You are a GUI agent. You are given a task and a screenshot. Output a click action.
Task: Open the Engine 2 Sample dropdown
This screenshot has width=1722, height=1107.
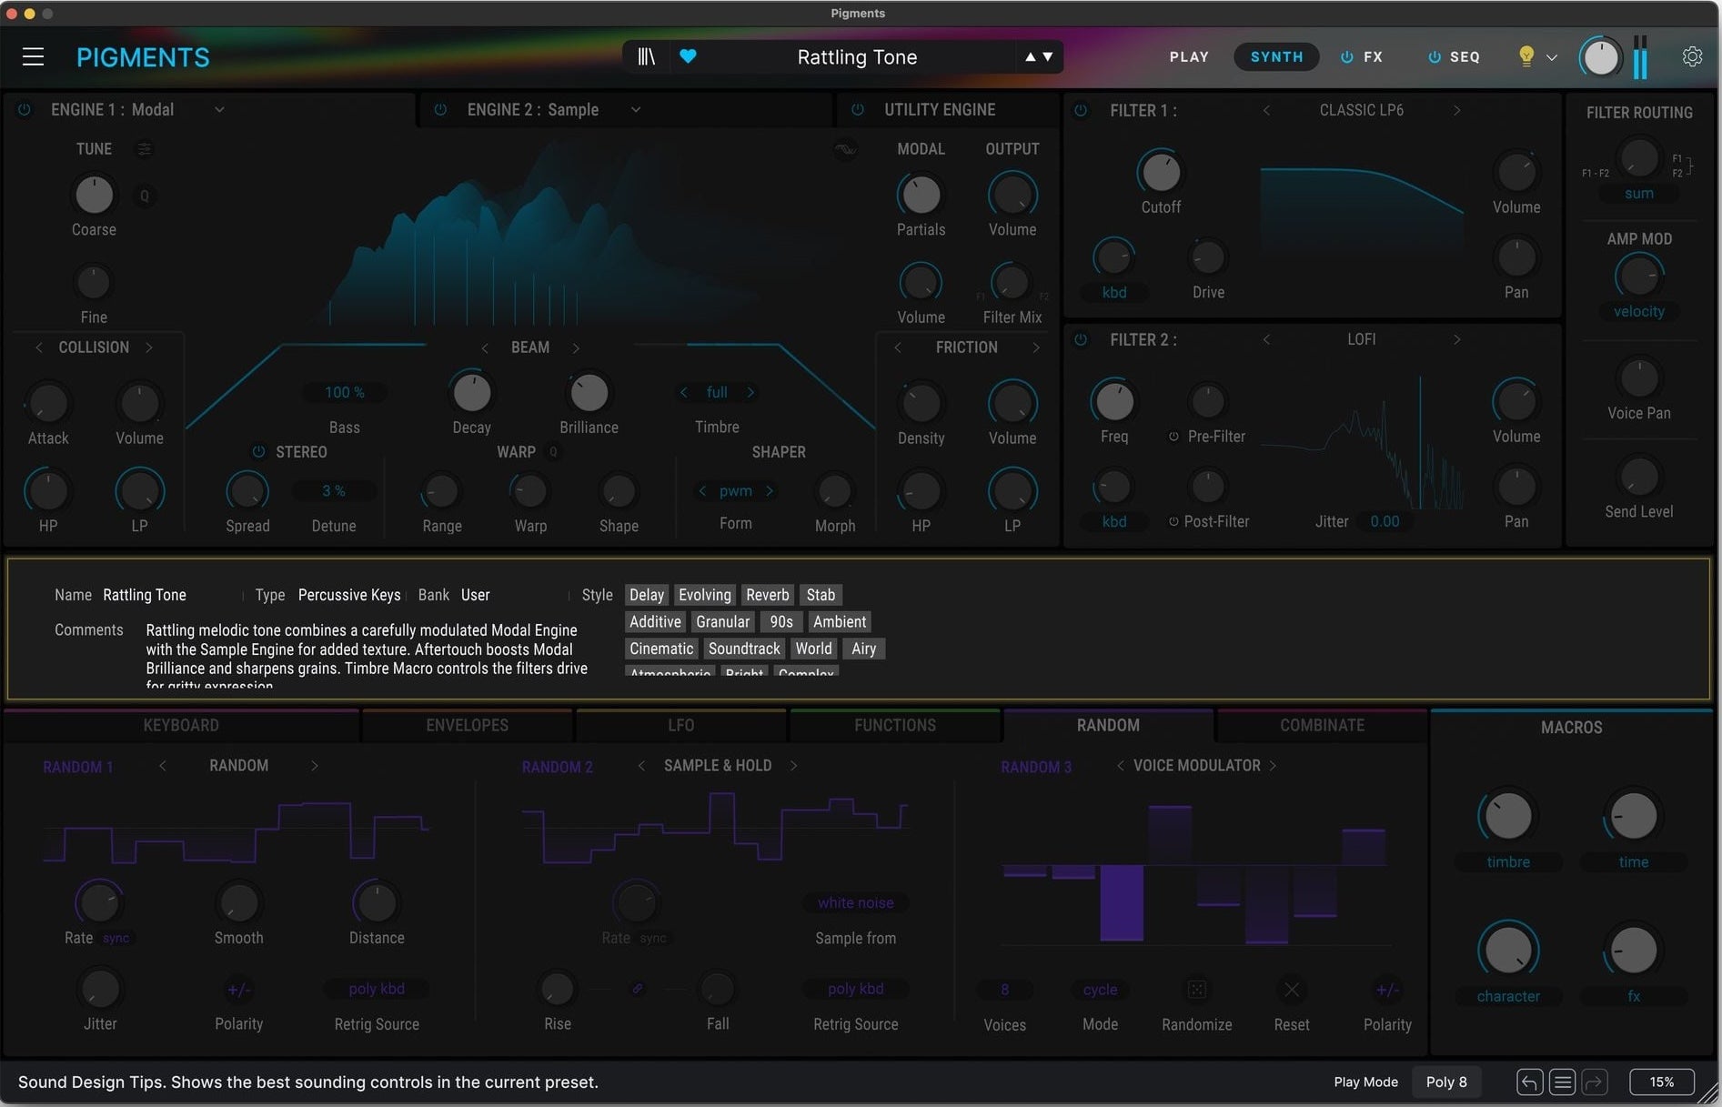(636, 110)
